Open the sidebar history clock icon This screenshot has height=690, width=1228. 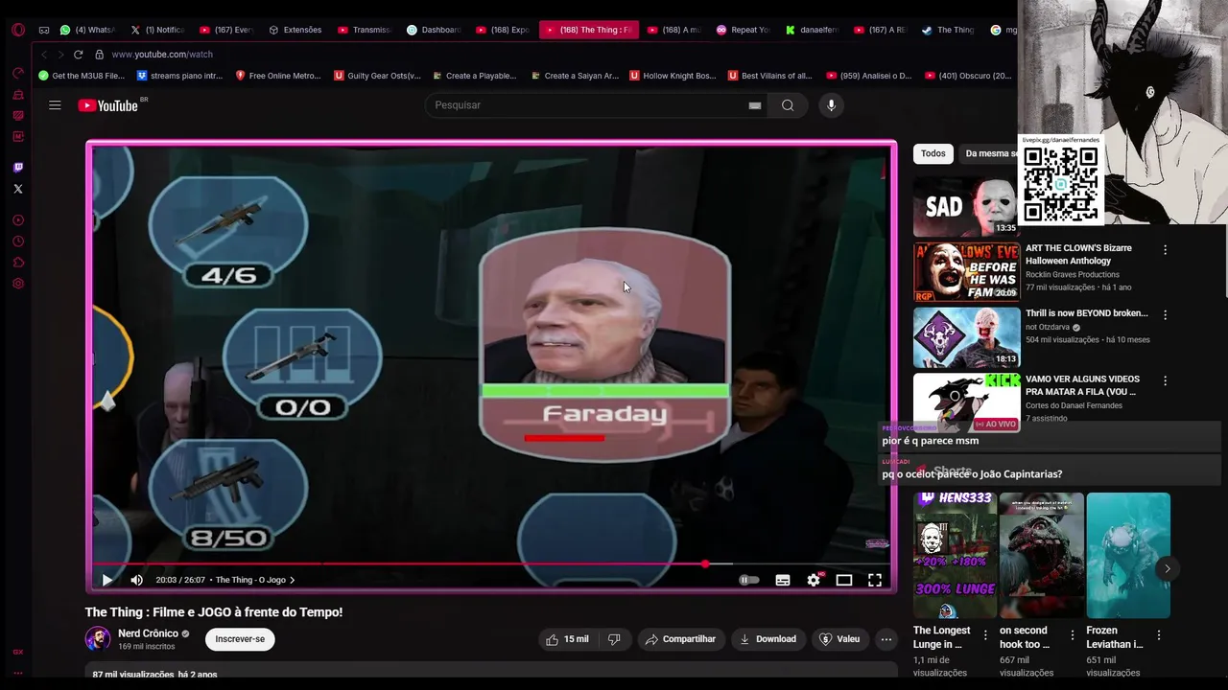tap(17, 241)
